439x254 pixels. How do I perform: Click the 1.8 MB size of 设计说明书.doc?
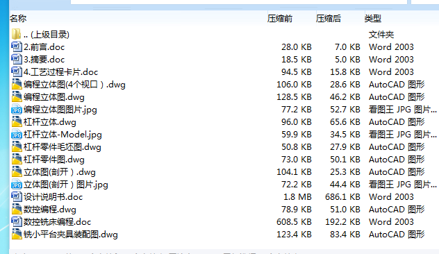(297, 197)
